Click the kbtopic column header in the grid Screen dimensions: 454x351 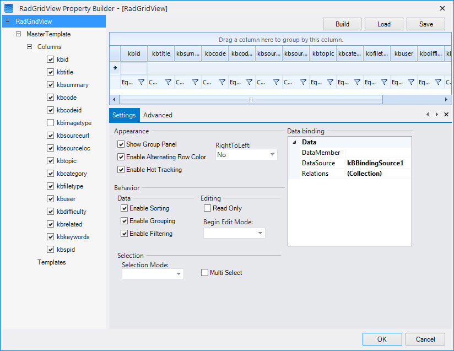click(323, 53)
